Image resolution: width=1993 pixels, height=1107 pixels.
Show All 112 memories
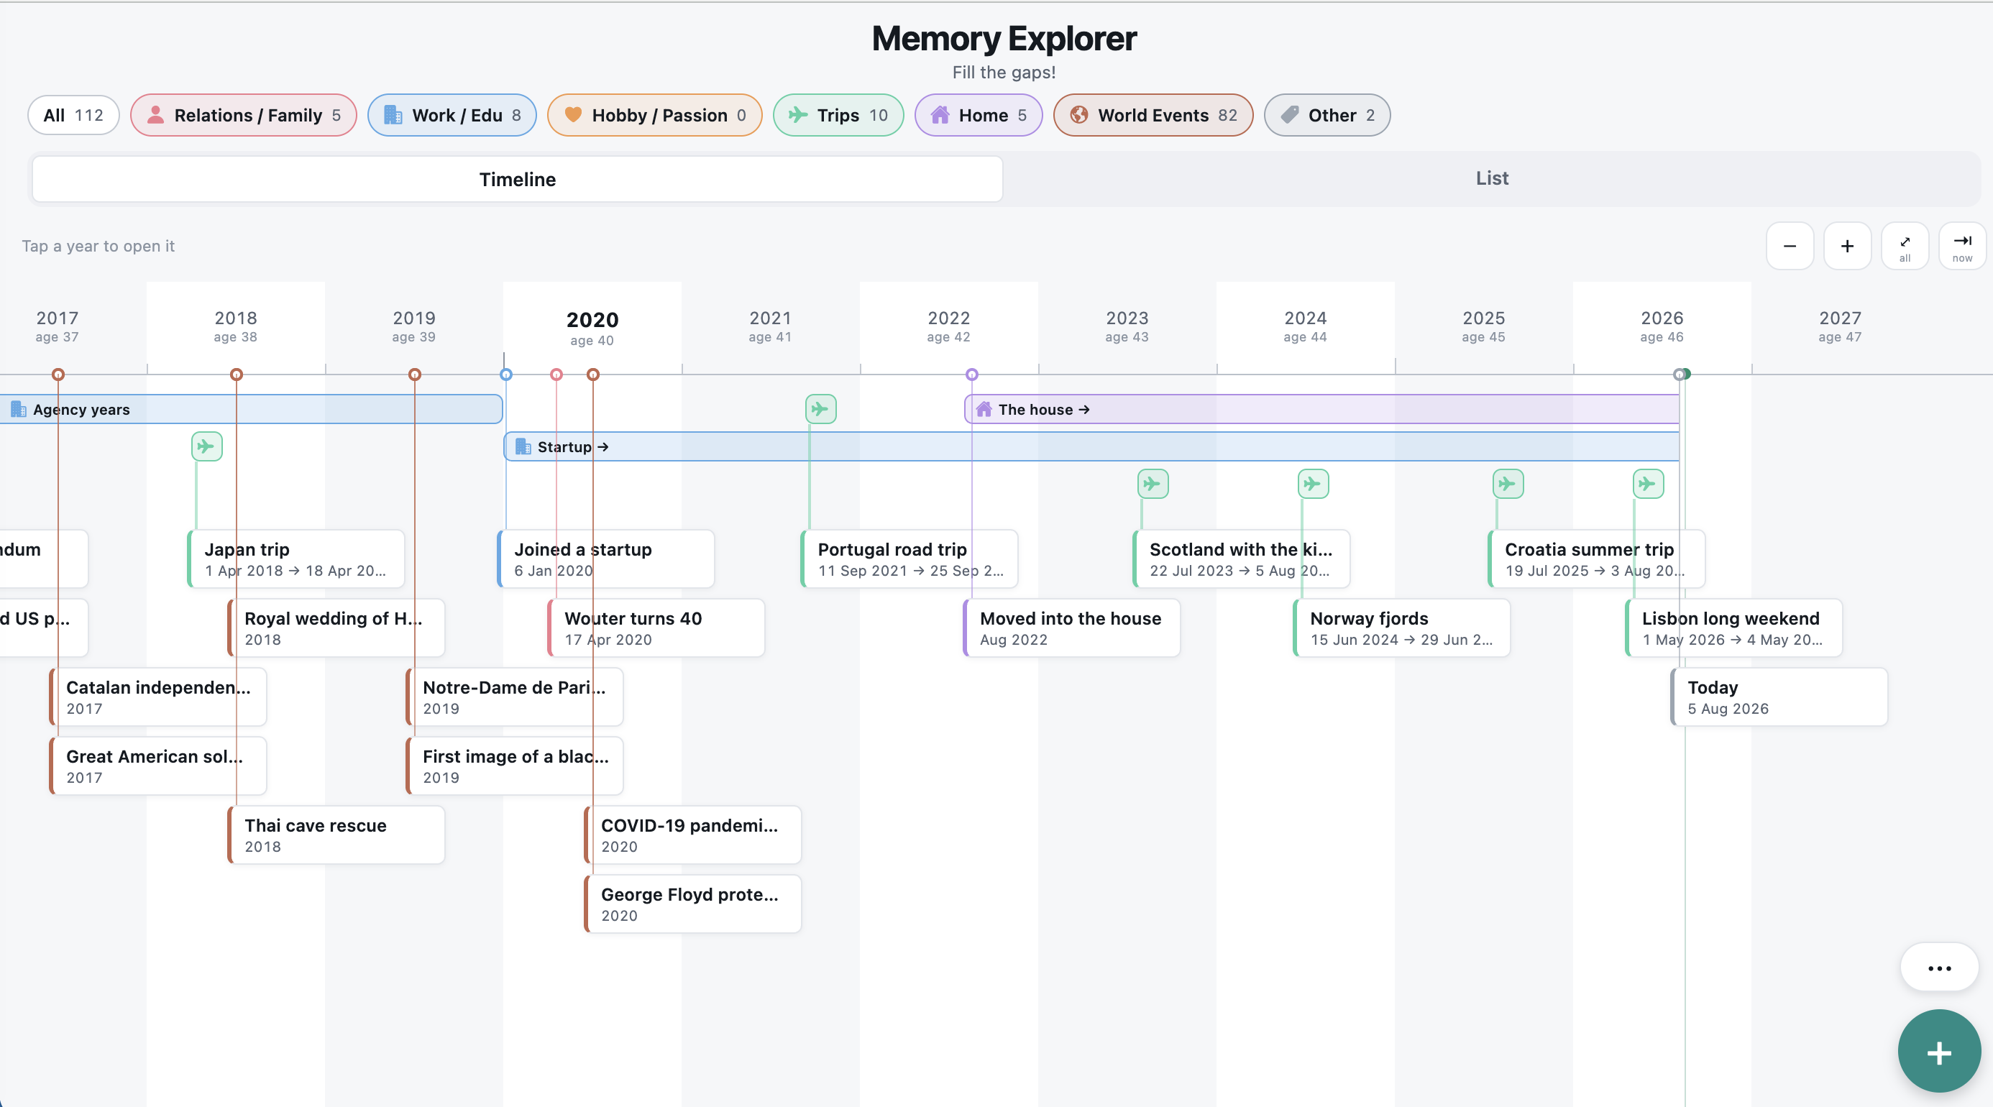point(73,115)
